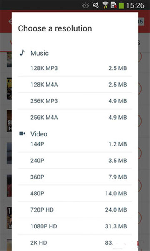Tap the Wi-Fi signal status icon
The image size is (150, 251).
tap(105, 5)
